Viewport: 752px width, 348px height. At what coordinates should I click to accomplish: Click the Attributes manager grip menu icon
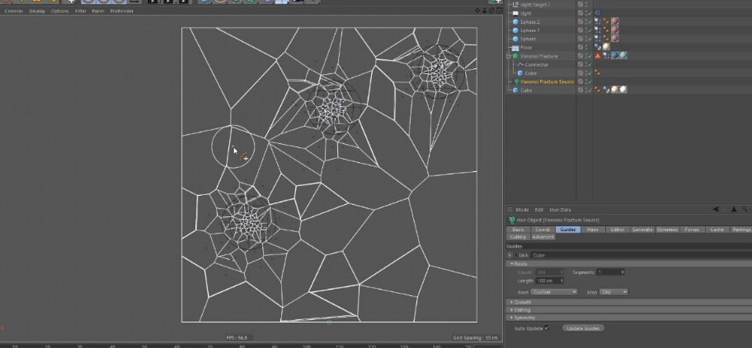pos(510,210)
